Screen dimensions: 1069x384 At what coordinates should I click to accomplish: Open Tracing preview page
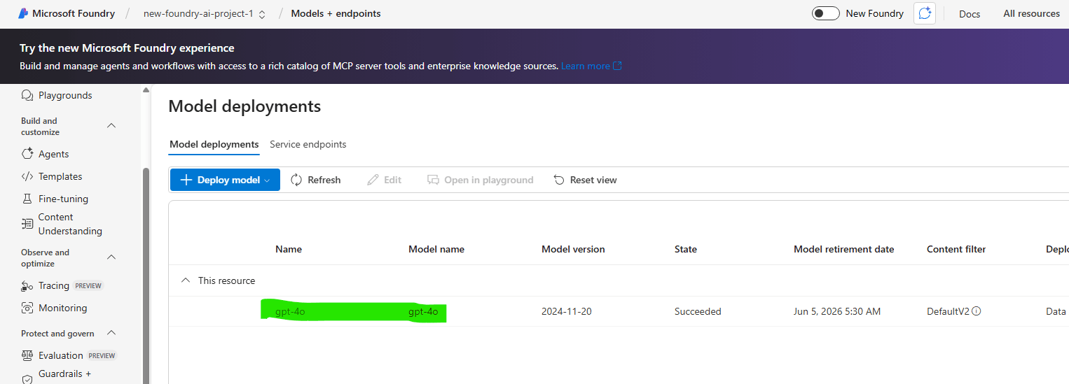click(54, 285)
